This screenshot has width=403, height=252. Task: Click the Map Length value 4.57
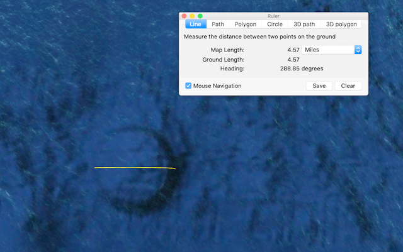point(293,50)
